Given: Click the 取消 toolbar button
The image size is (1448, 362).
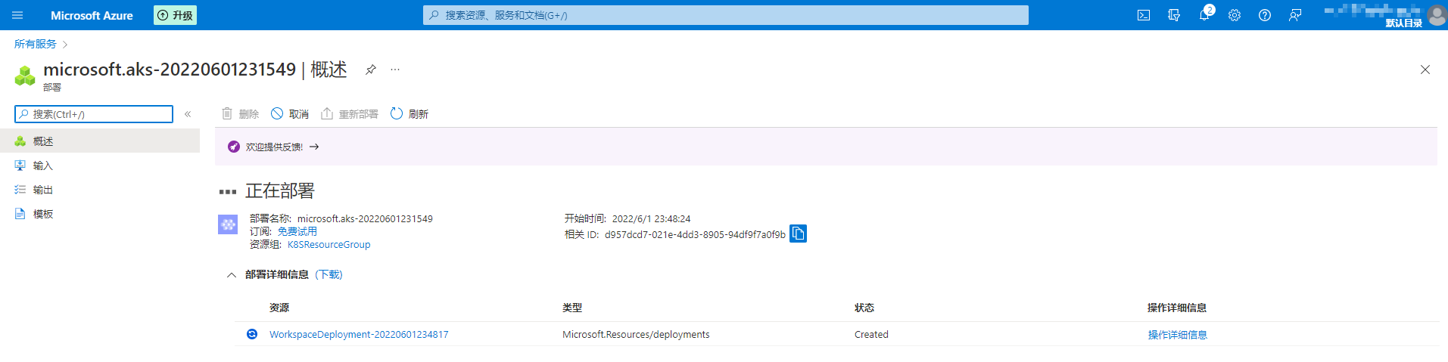Looking at the screenshot, I should [x=290, y=114].
